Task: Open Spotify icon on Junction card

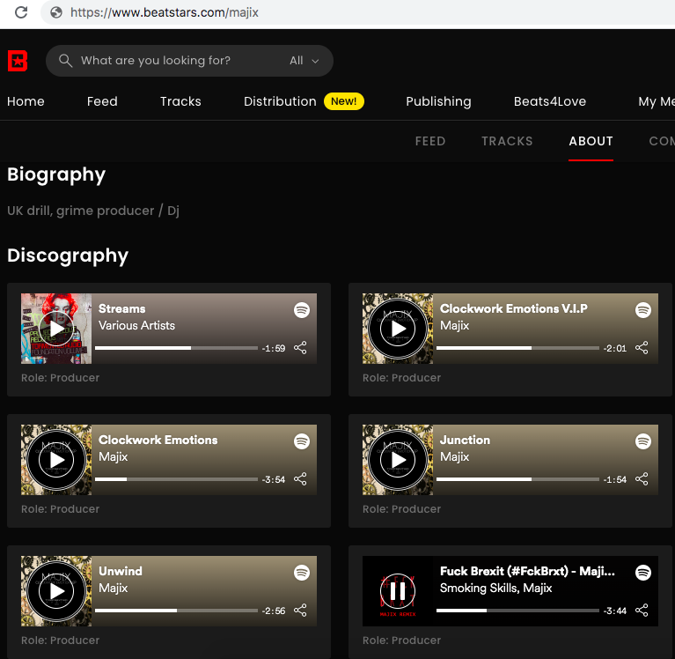Action: (643, 441)
